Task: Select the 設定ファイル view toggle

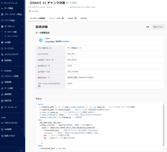Action: 158,27
